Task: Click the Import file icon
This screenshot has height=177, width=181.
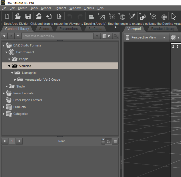Action: click(49, 16)
